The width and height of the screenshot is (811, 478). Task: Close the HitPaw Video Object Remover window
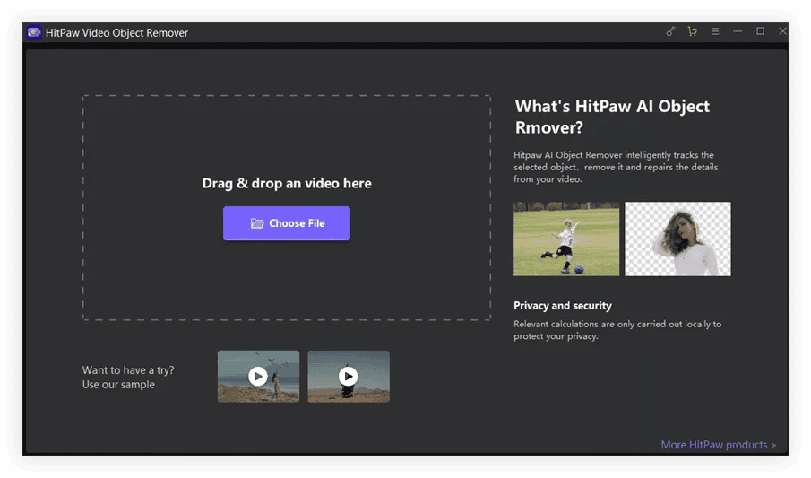pyautogui.click(x=782, y=31)
